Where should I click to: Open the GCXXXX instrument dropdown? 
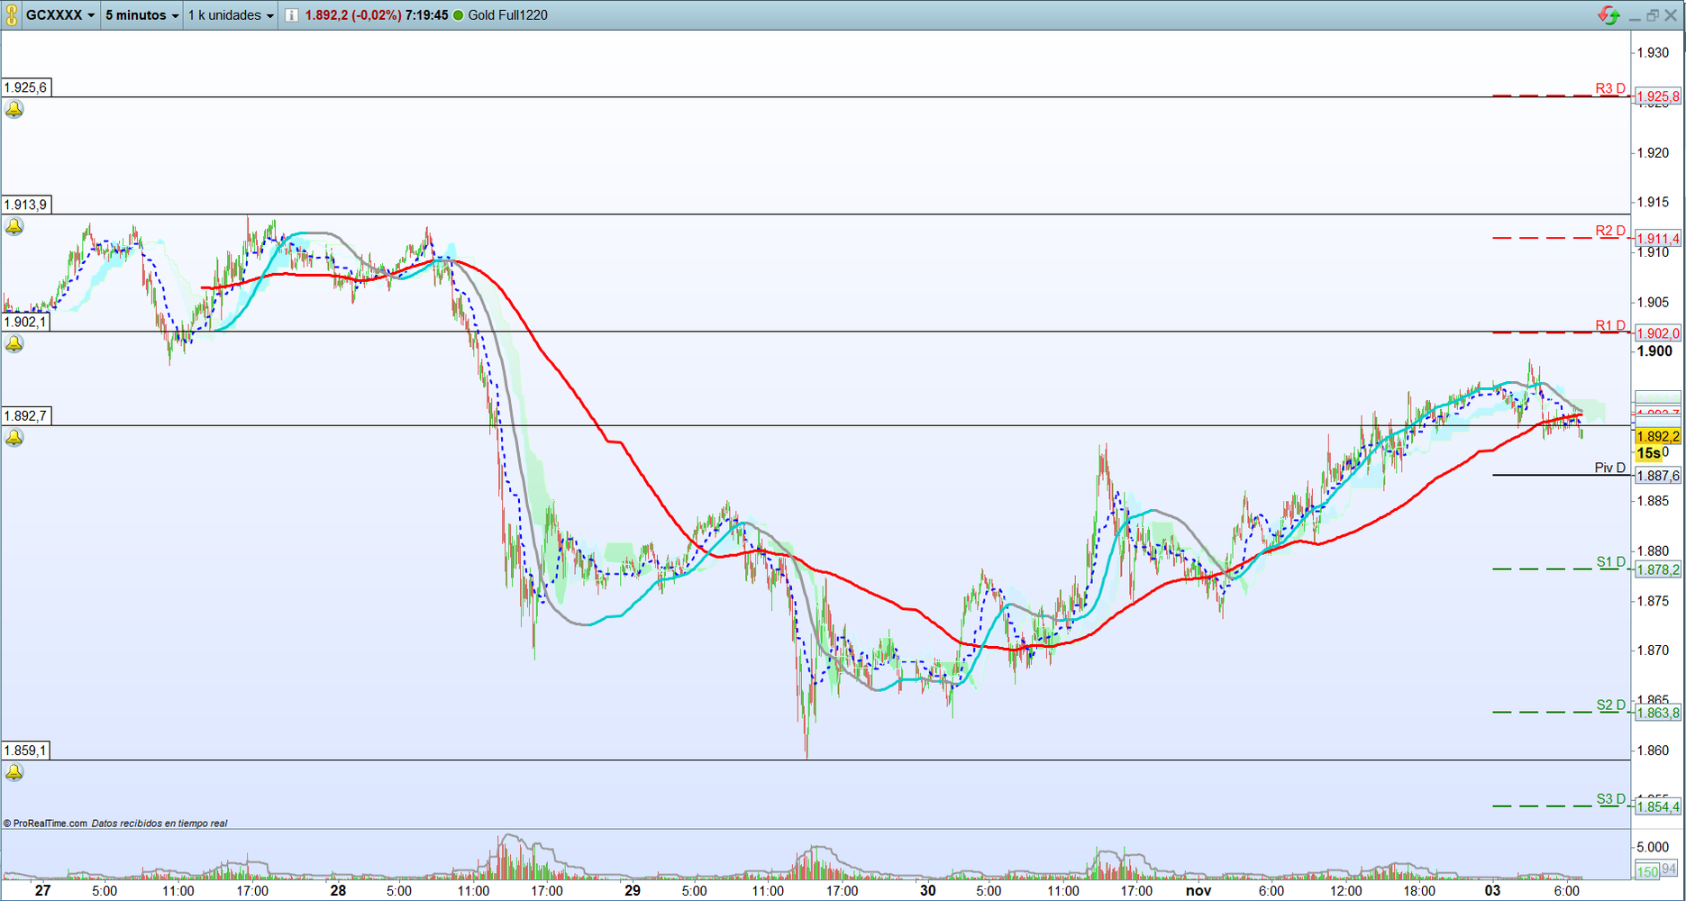pyautogui.click(x=60, y=15)
